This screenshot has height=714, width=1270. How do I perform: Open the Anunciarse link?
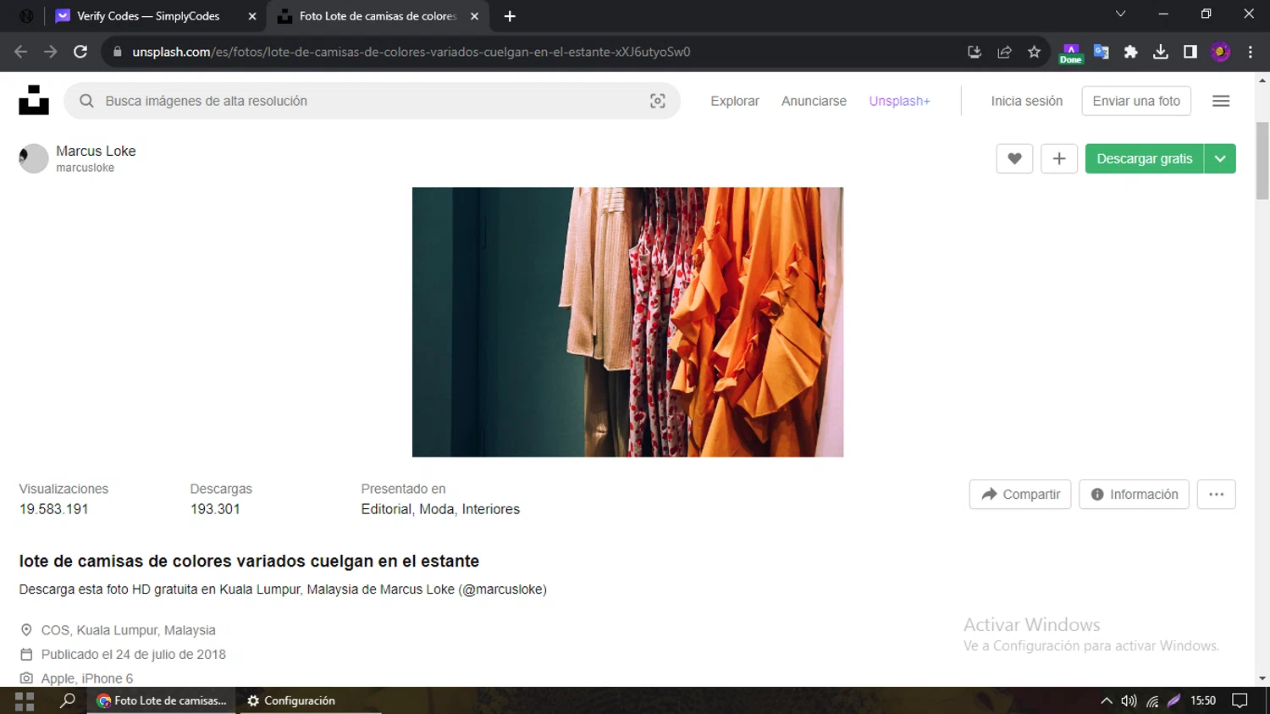pyautogui.click(x=814, y=101)
